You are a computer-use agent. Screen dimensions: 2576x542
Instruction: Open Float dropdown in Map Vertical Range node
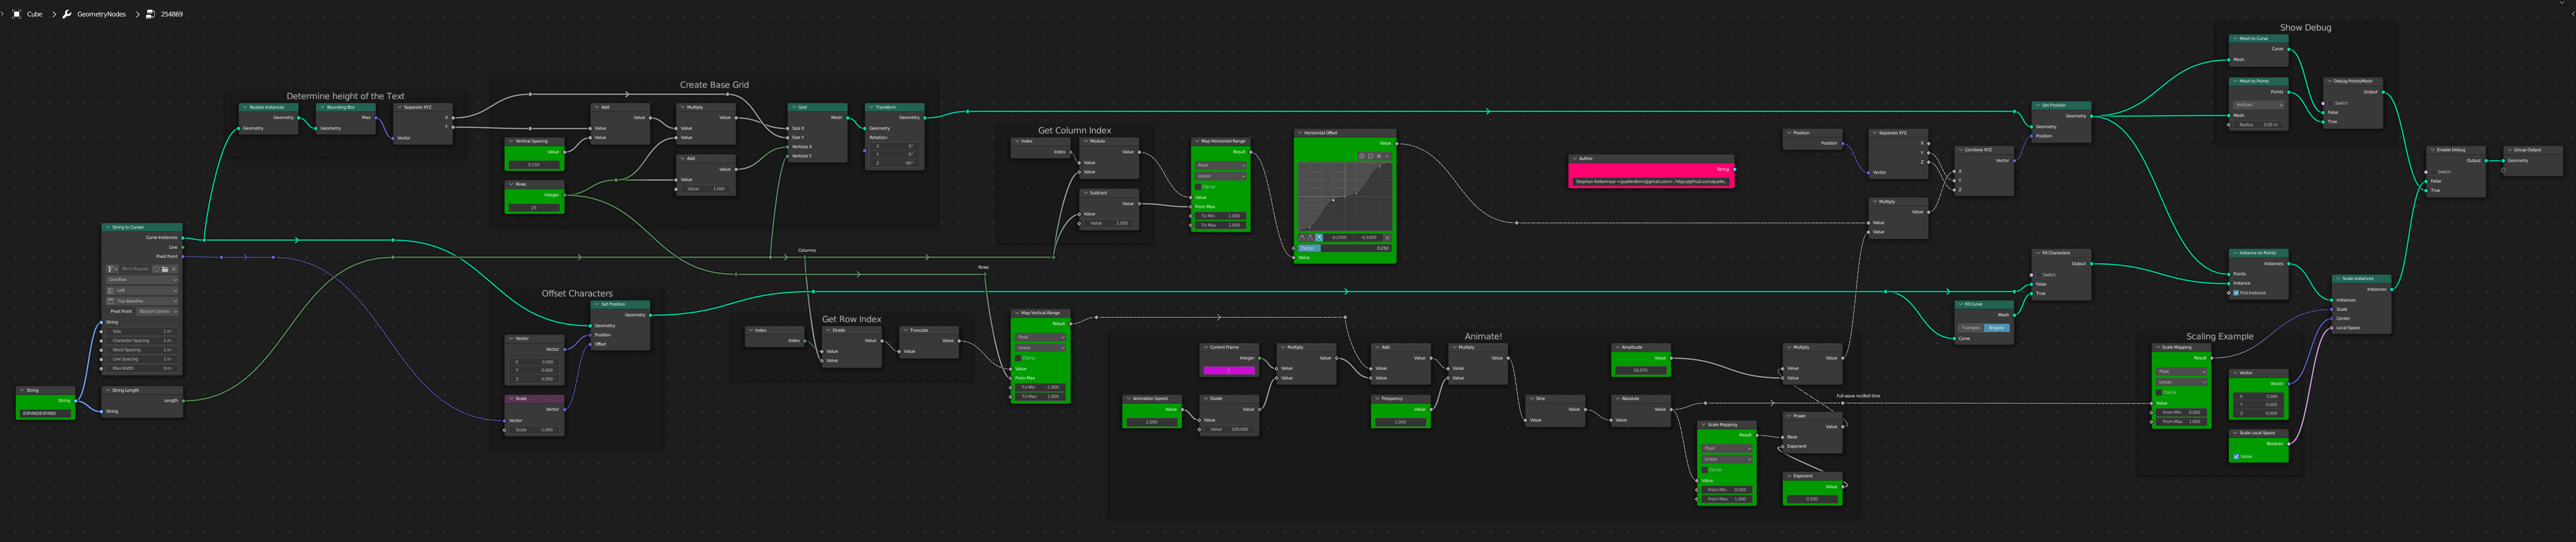point(1040,337)
